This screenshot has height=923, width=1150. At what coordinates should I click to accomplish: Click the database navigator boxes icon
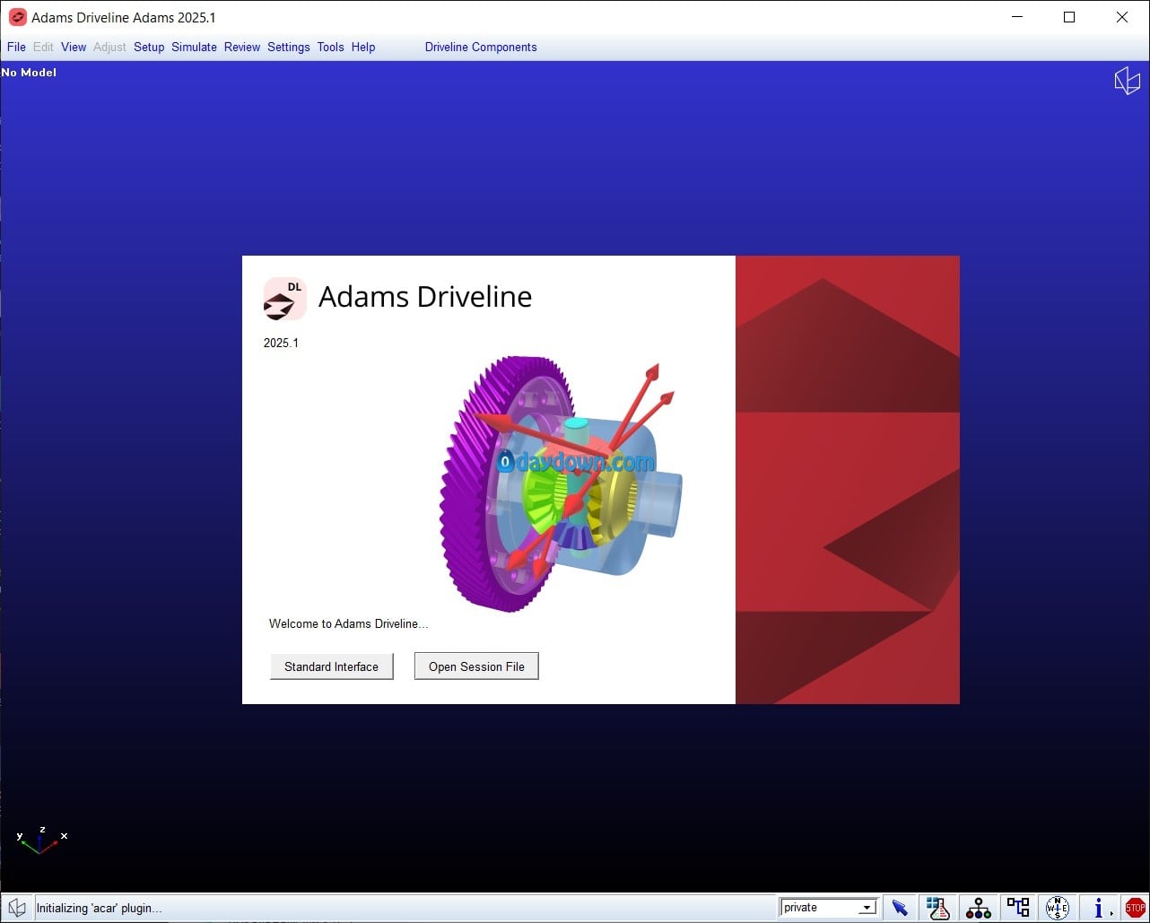pyautogui.click(x=1018, y=908)
